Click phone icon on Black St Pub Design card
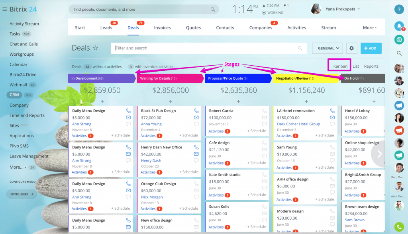 196,111
